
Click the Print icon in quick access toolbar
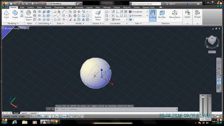tap(33, 3)
